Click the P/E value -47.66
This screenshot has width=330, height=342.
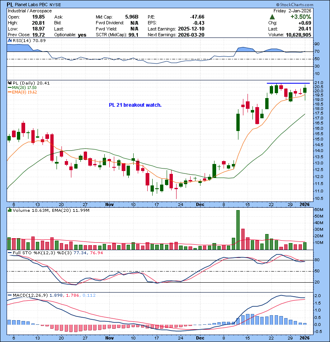coord(197,17)
